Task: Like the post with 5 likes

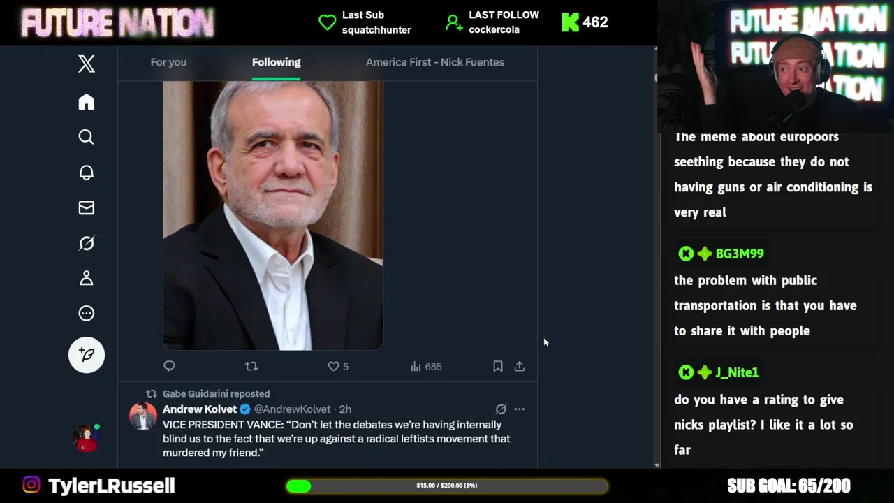Action: click(334, 366)
